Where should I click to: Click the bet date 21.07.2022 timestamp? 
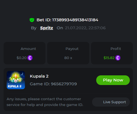coord(85,28)
